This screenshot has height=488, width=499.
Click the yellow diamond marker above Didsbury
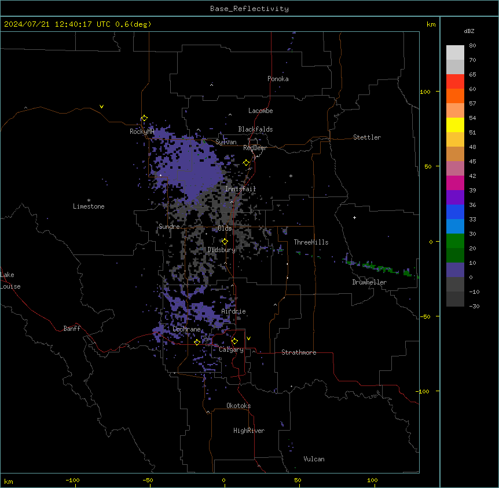click(x=225, y=242)
